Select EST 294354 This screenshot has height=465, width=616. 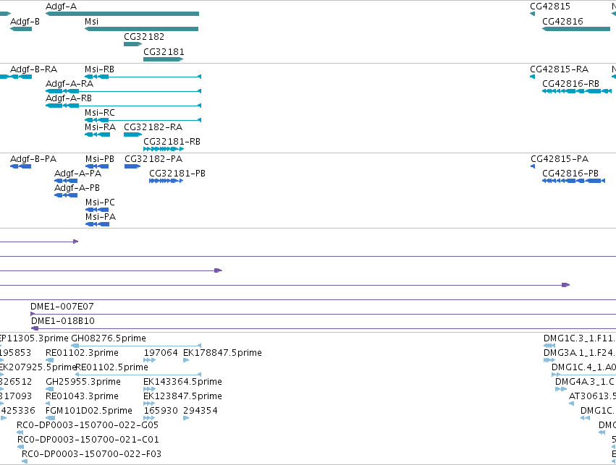(201, 411)
